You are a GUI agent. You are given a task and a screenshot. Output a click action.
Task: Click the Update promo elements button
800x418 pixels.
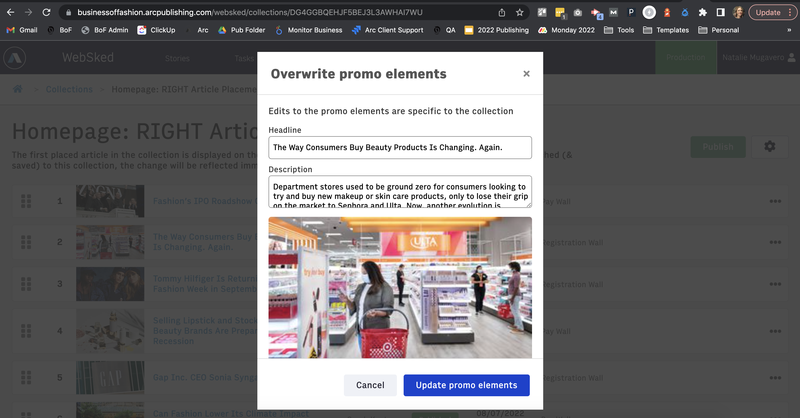(x=466, y=385)
